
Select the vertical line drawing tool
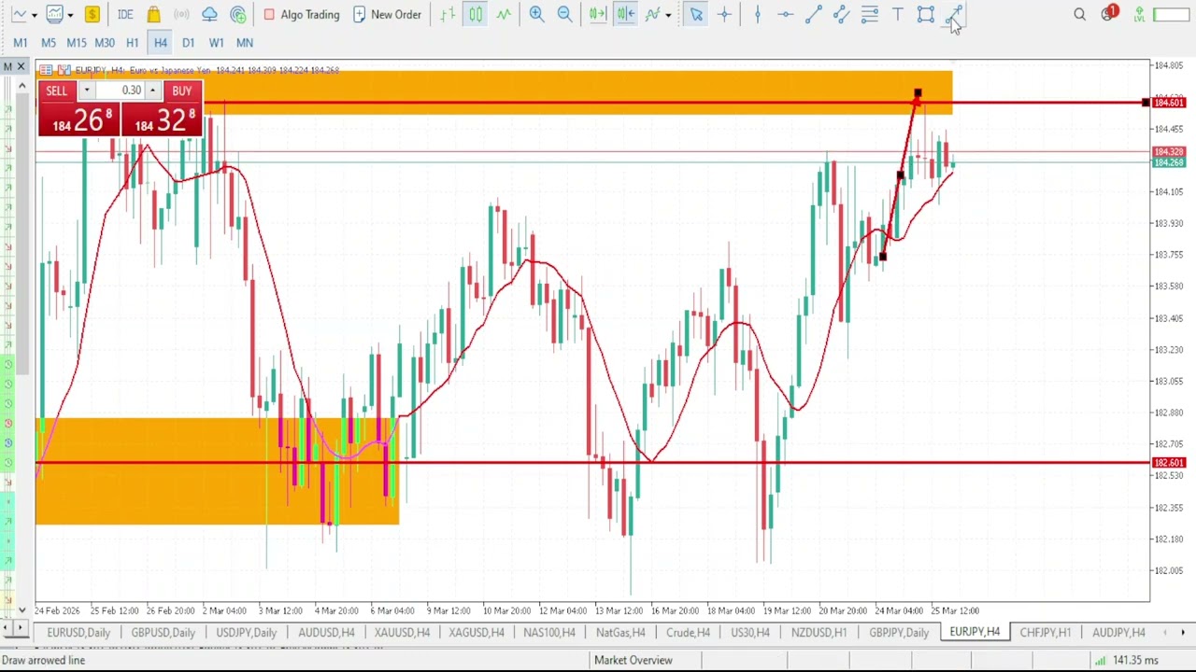click(x=757, y=14)
